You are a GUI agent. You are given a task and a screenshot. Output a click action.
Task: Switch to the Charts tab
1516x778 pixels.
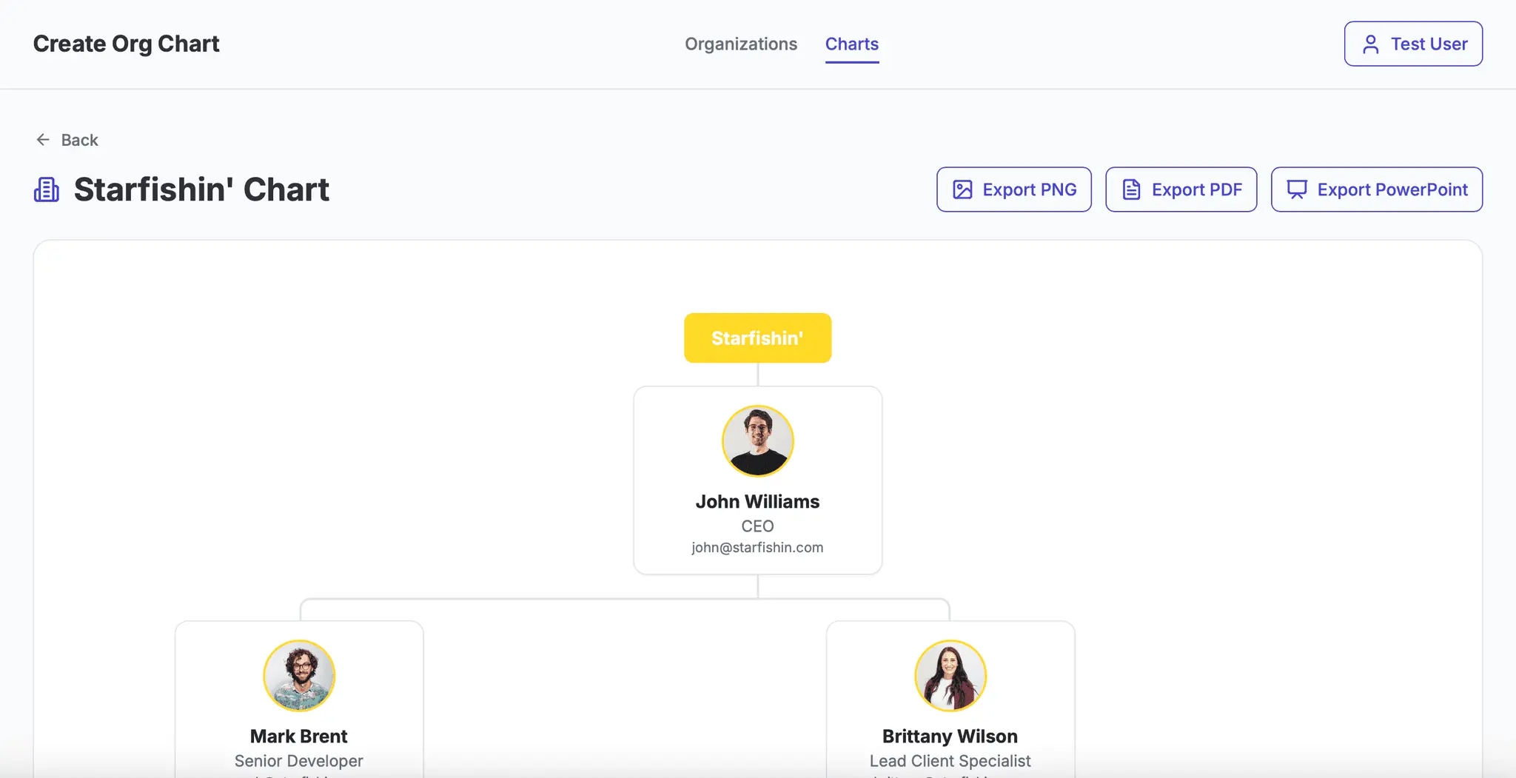click(x=852, y=44)
